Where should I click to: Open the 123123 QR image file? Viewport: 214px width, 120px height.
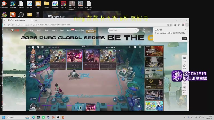[80, 5]
